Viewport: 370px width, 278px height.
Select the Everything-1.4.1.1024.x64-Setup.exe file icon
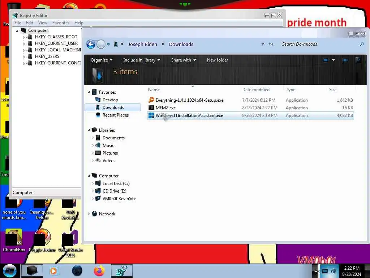coord(151,100)
